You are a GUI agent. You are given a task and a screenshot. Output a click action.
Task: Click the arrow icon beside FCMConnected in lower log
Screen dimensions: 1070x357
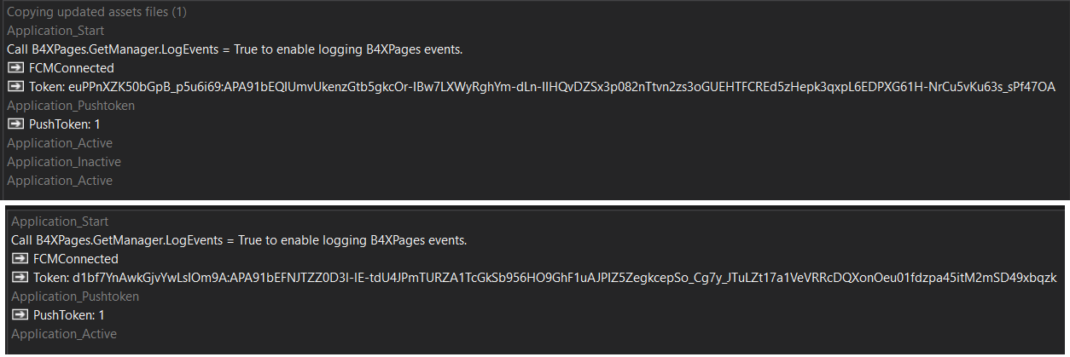point(20,259)
